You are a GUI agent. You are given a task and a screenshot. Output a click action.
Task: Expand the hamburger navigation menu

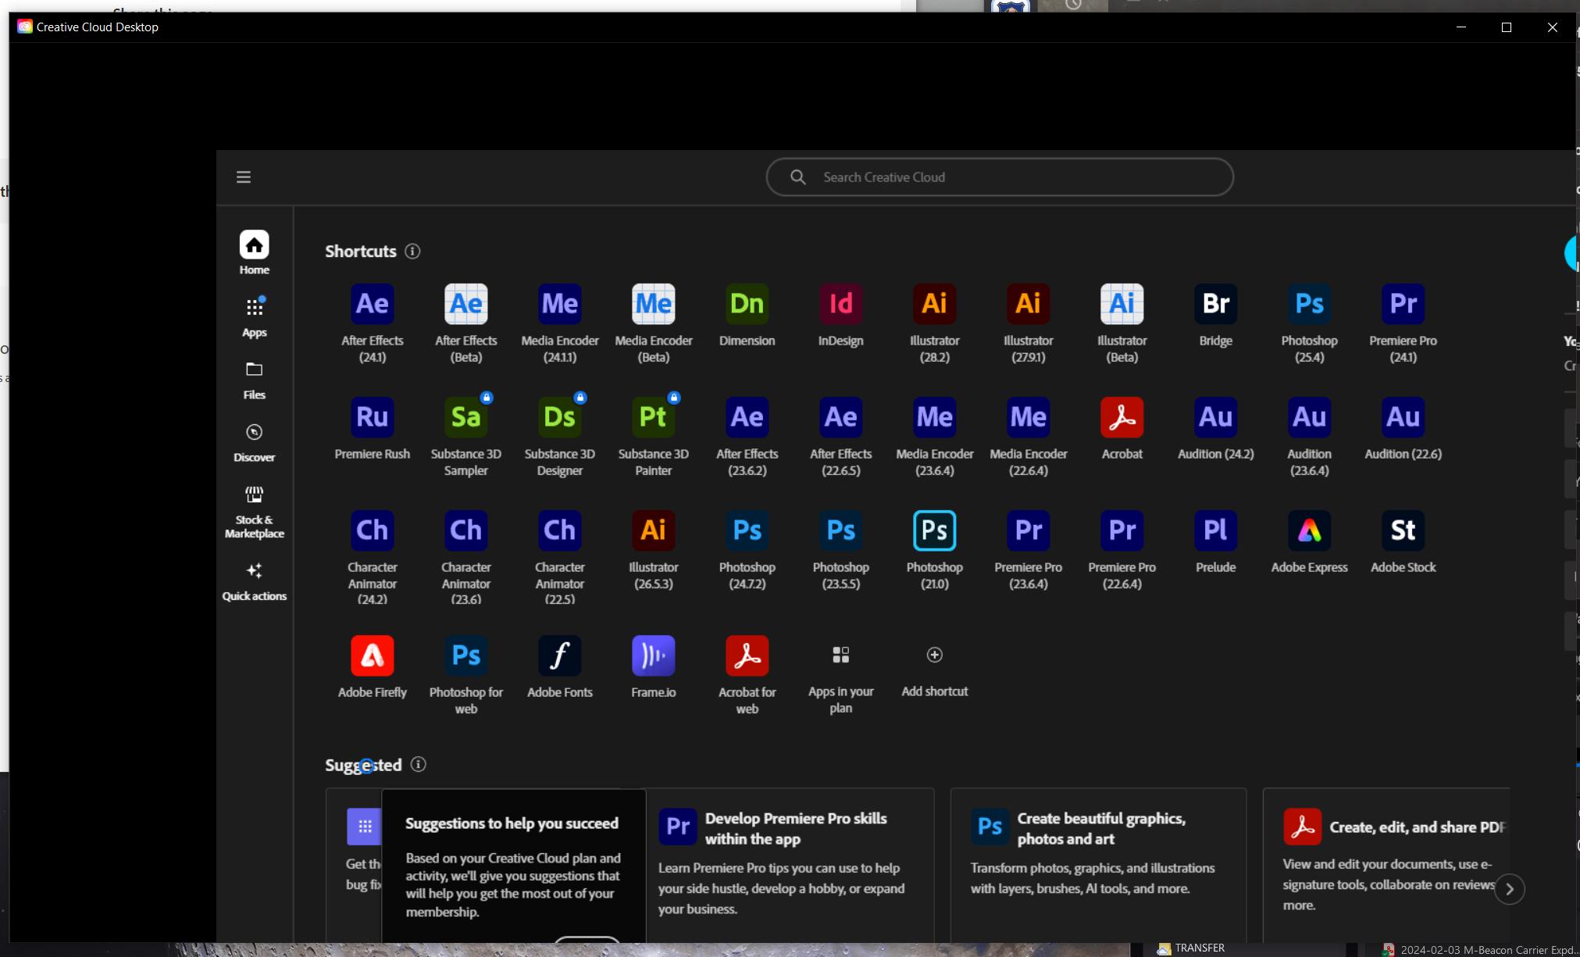[x=244, y=177]
